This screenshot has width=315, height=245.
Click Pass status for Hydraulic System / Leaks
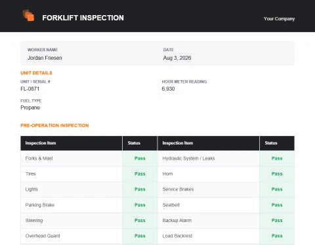click(277, 158)
